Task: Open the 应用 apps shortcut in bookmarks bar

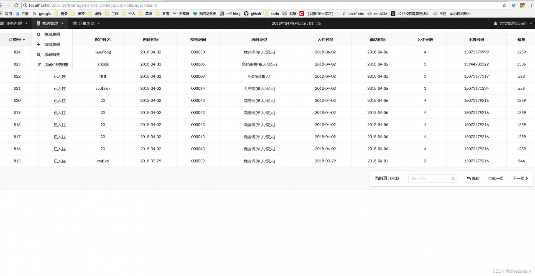Action: [x=6, y=13]
